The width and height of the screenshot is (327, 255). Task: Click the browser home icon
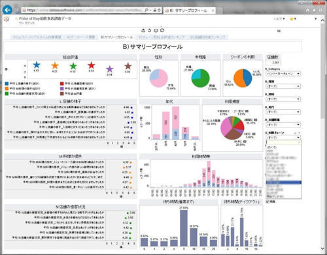click(307, 10)
